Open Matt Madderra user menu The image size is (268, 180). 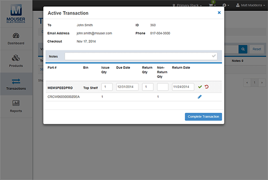click(250, 5)
